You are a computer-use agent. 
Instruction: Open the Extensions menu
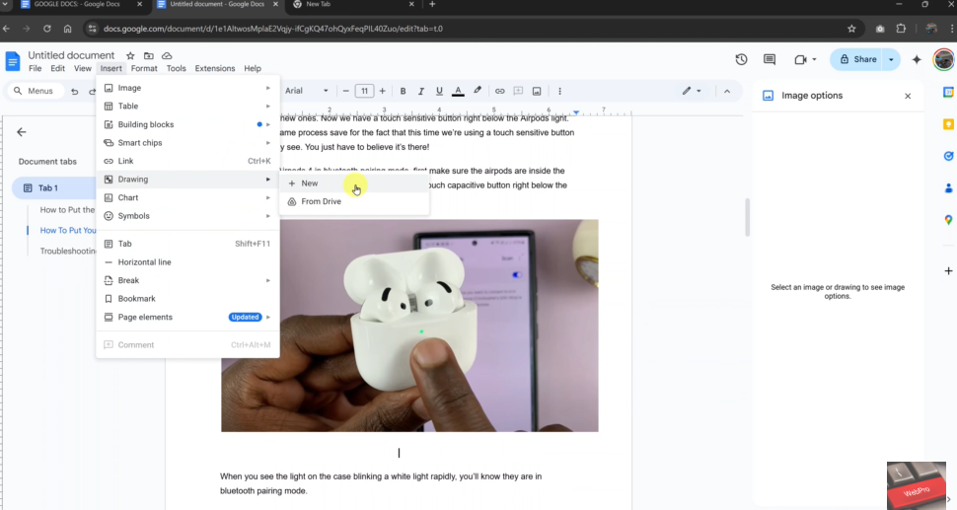pyautogui.click(x=215, y=68)
